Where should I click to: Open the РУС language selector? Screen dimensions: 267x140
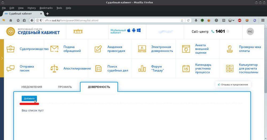(x=250, y=32)
